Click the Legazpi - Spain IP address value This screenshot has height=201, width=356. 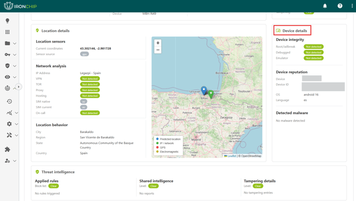tap(90, 73)
